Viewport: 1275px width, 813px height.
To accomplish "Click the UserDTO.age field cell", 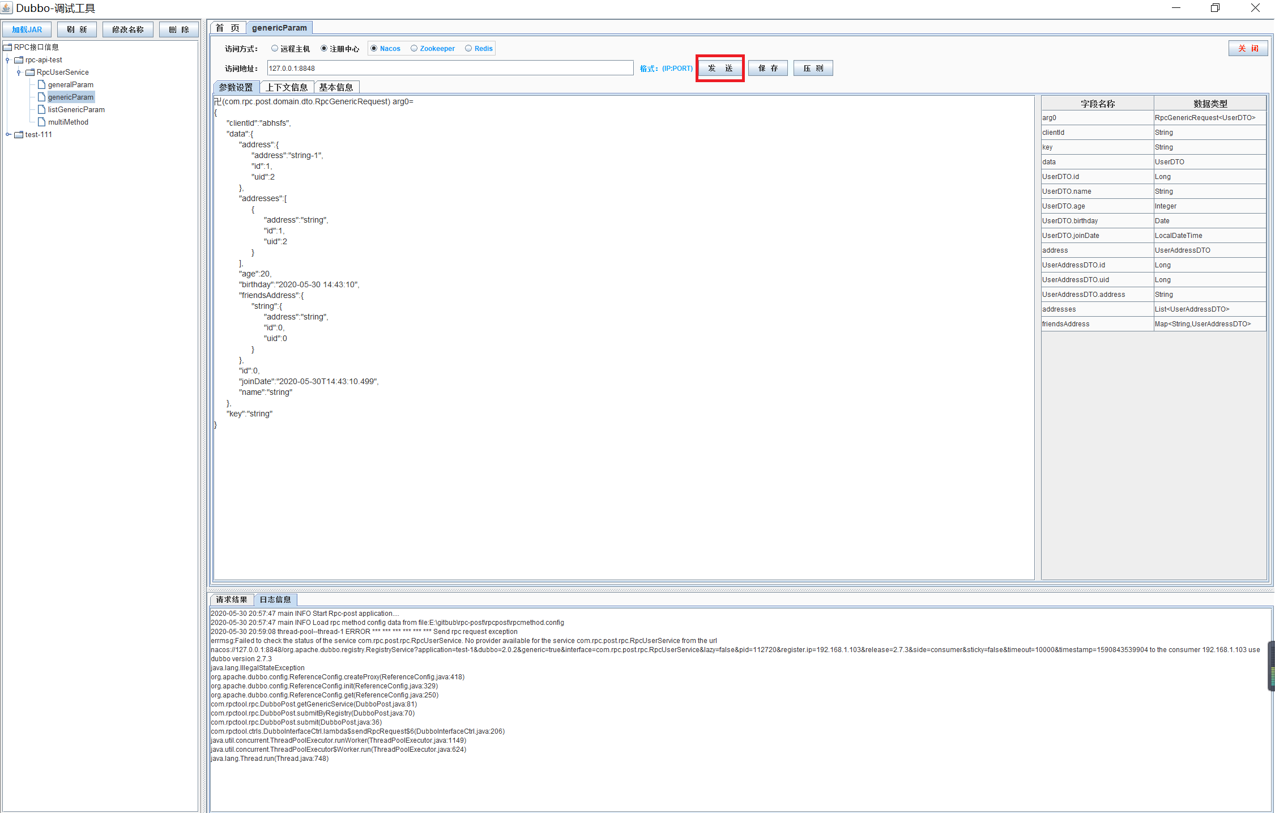I will (1098, 206).
